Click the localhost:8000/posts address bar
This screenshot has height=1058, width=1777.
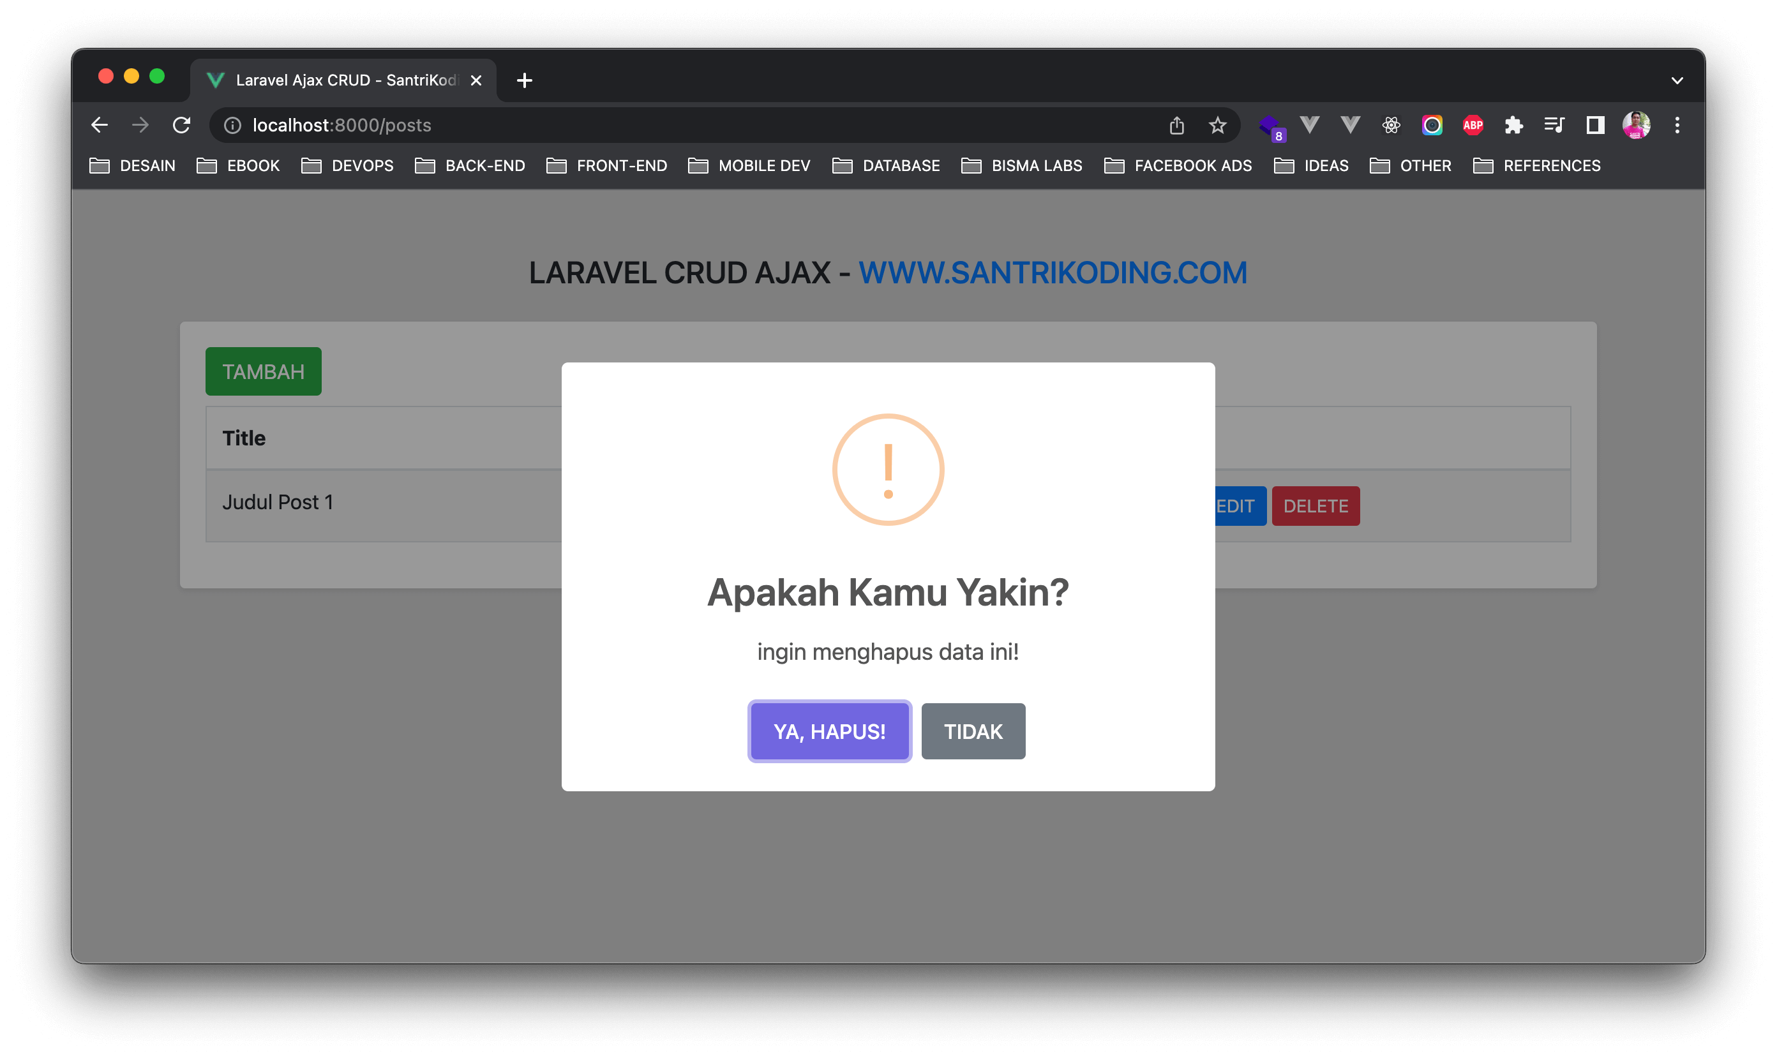[x=641, y=126]
